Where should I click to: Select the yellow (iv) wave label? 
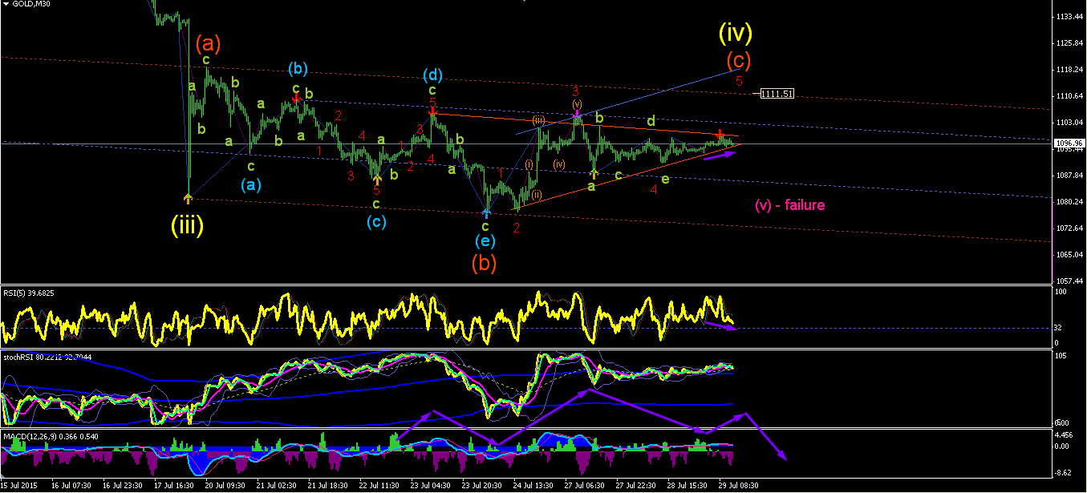tap(734, 33)
